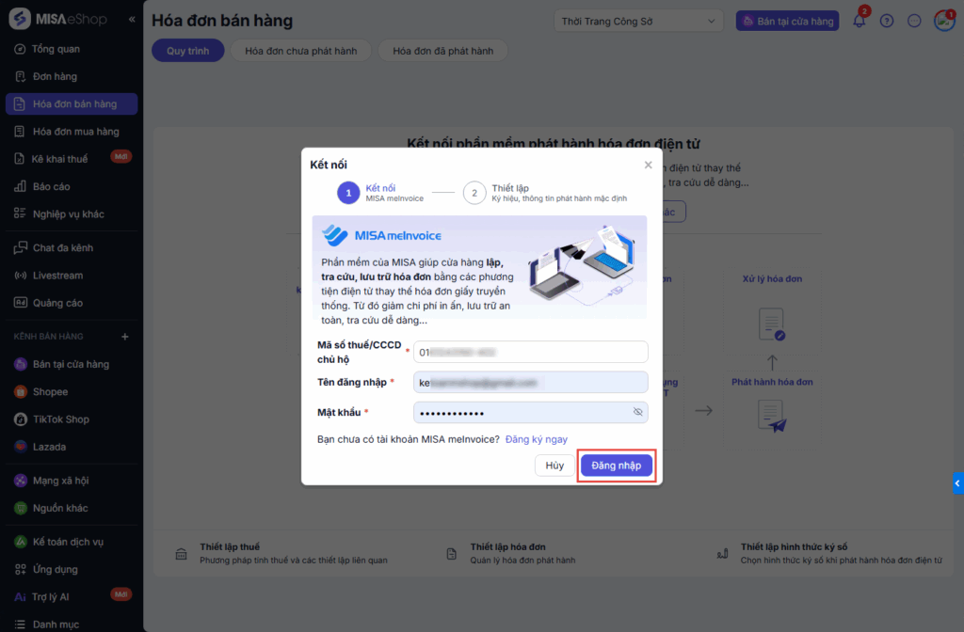
Task: Click the Đăng ký ngay link
Action: tap(536, 439)
